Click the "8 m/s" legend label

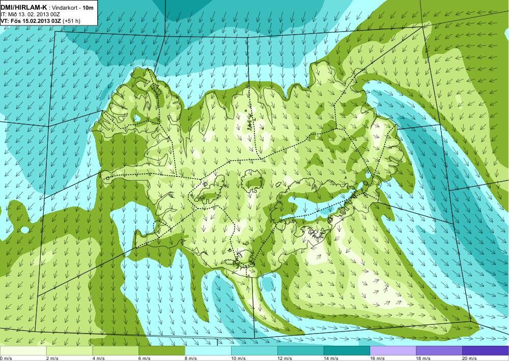tap(191, 358)
